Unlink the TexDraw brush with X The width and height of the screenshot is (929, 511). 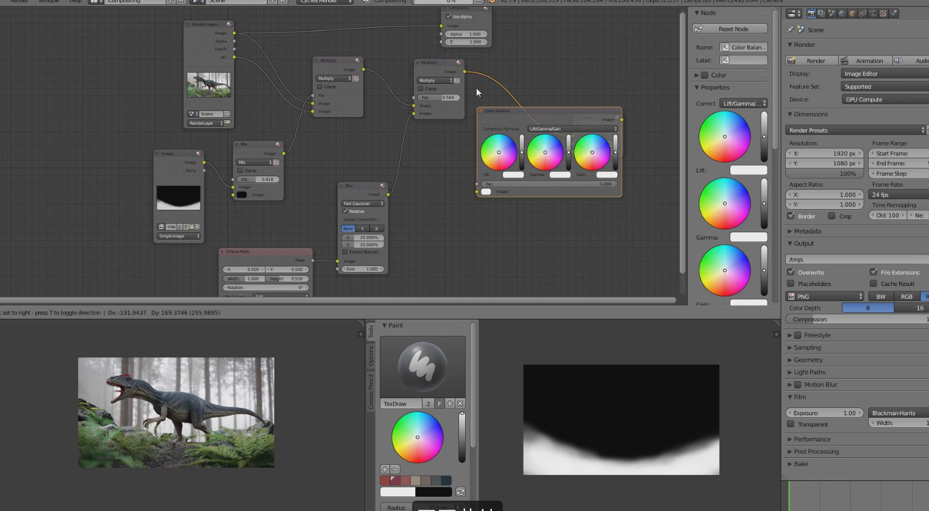[x=460, y=404]
